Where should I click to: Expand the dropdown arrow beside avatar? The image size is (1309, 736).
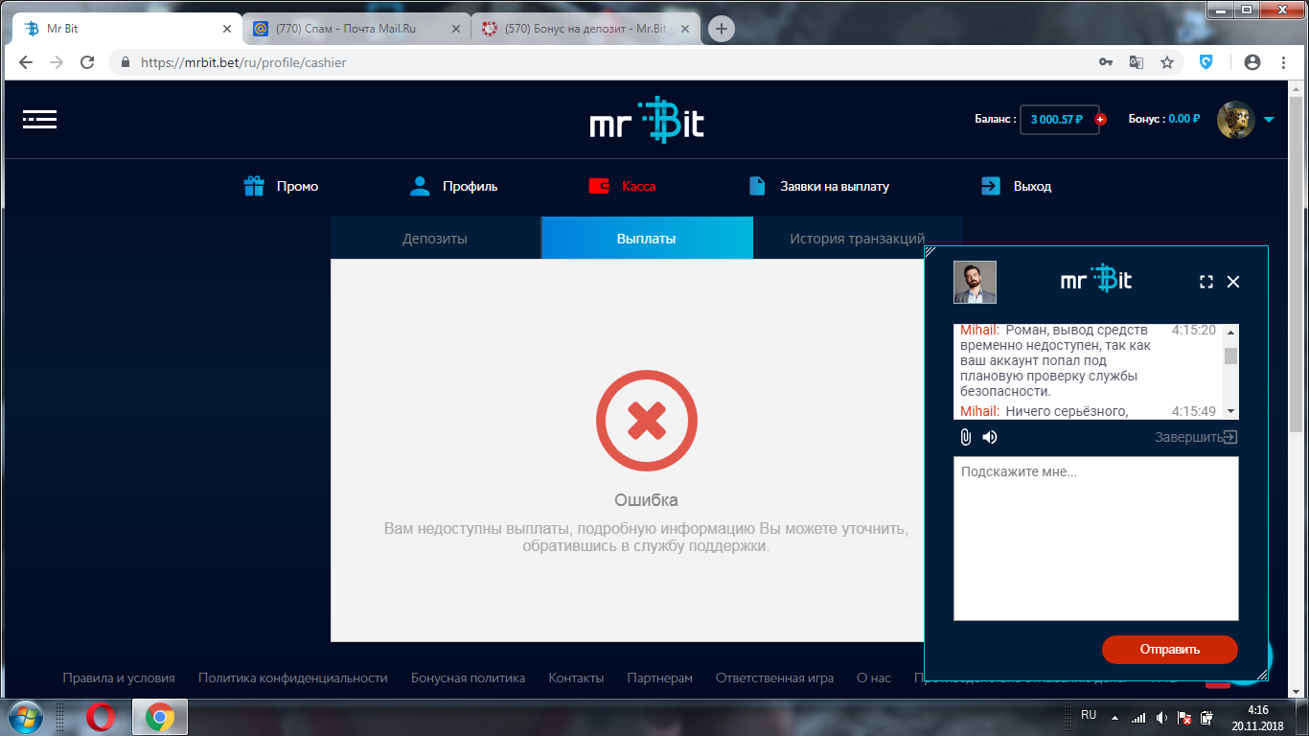[x=1269, y=120]
